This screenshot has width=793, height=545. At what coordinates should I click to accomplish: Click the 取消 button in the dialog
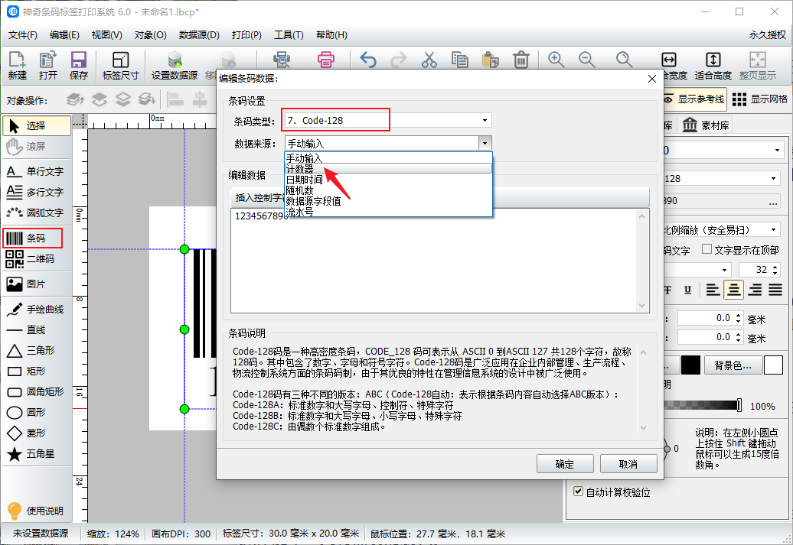628,464
